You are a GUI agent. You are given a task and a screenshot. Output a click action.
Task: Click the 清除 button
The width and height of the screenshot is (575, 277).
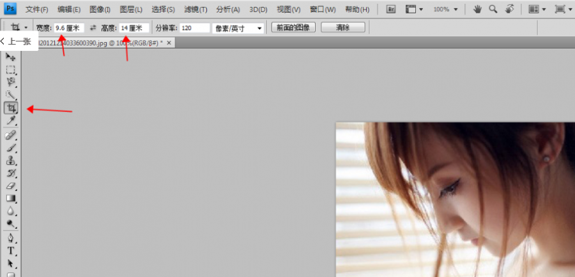[x=343, y=27]
